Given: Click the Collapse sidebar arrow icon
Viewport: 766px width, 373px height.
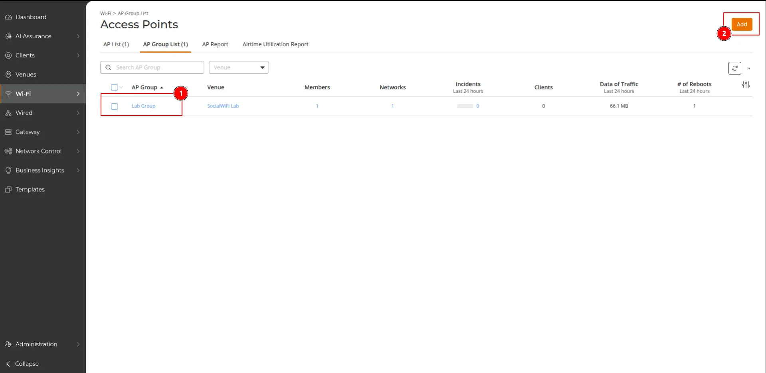Looking at the screenshot, I should point(8,363).
